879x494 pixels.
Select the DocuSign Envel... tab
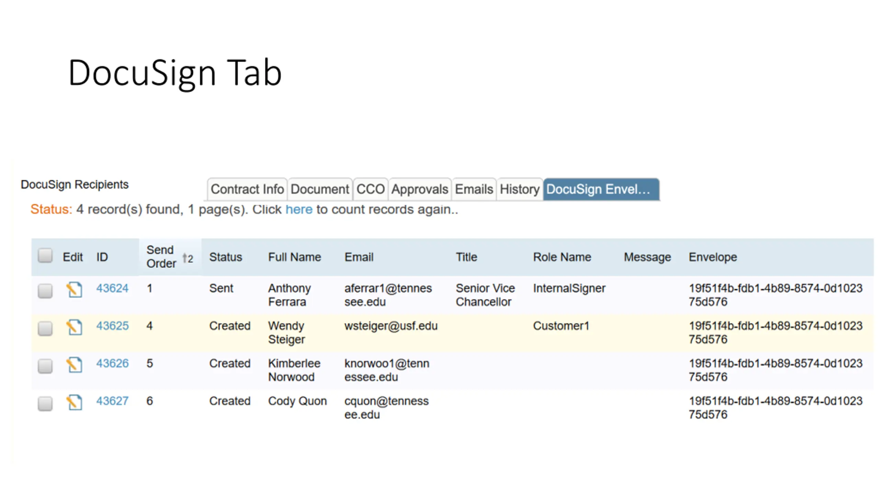point(601,189)
